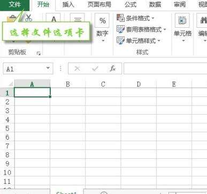207x194 pixels.
Task: Click the insert function fx icon
Action: pyautogui.click(x=112, y=68)
